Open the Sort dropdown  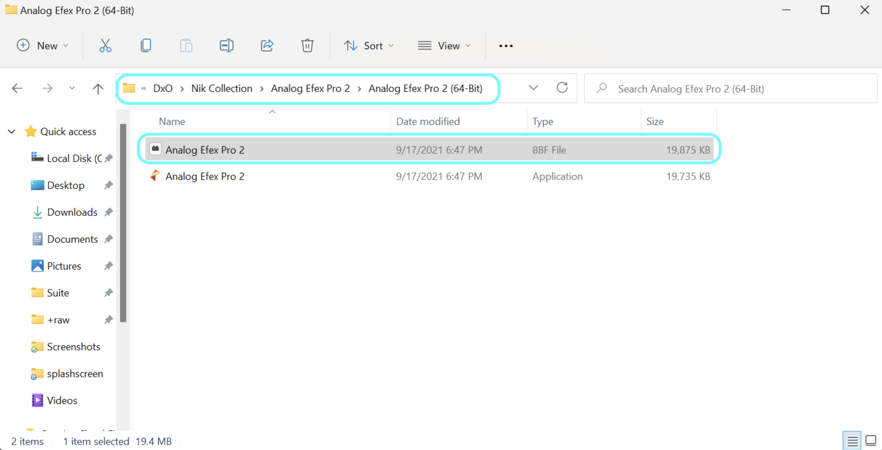[369, 45]
